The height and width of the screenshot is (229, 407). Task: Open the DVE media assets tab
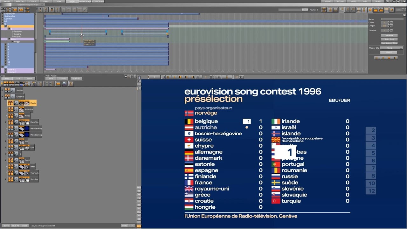[x=51, y=79]
